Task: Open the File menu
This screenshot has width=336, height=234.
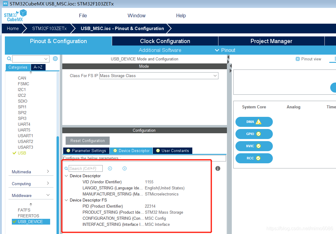Action: pos(83,15)
